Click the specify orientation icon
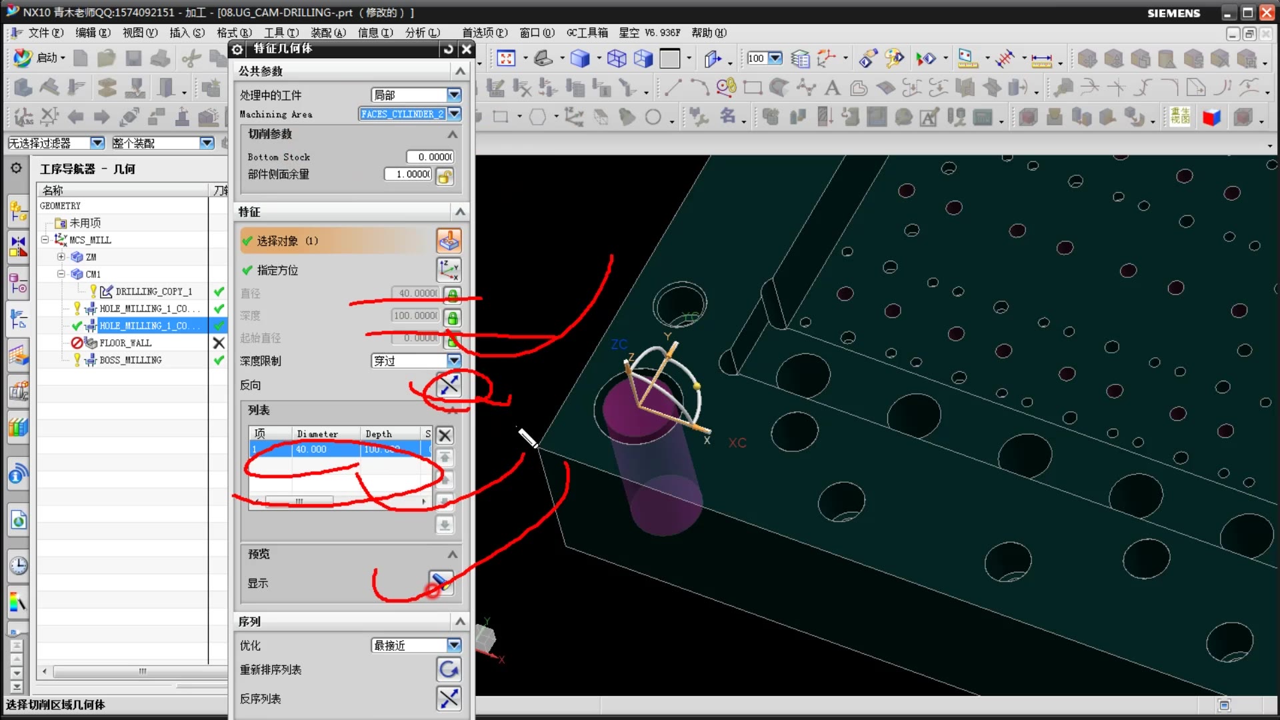This screenshot has height=720, width=1280. (449, 270)
